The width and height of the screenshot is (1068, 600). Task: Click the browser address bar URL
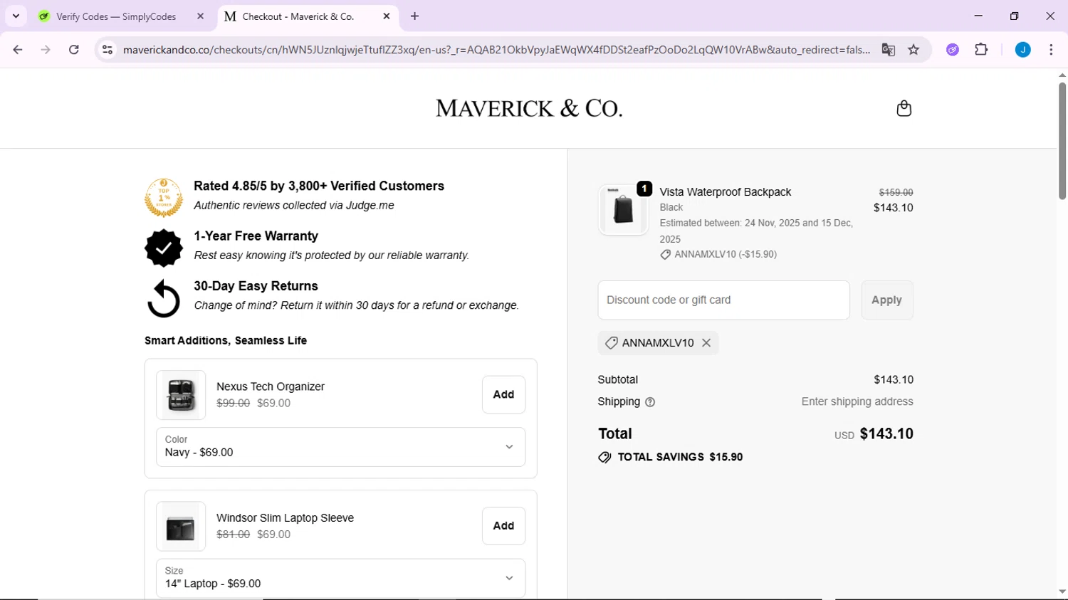[496, 50]
